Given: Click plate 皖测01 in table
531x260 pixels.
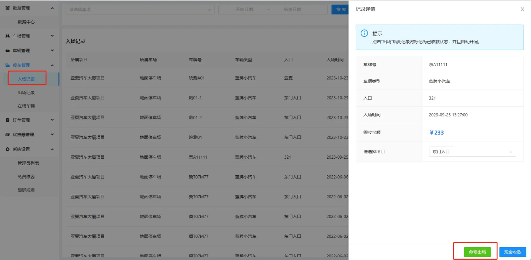Looking at the screenshot, I should [x=195, y=137].
